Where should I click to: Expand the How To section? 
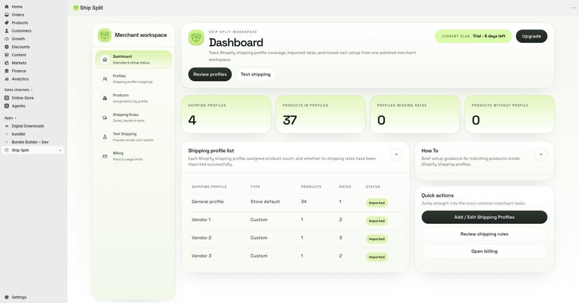[541, 154]
